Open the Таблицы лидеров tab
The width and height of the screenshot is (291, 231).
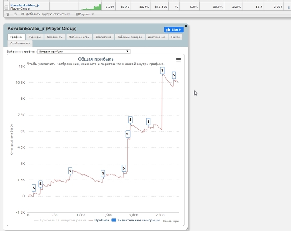(x=130, y=37)
